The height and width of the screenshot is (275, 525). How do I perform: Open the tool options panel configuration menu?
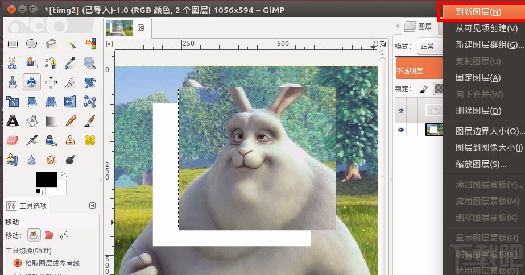click(x=93, y=205)
